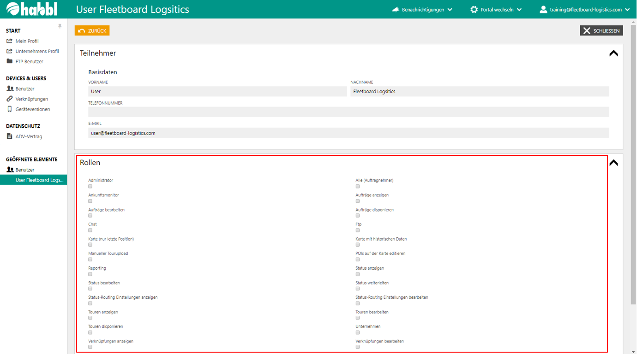
Task: Select the User Fleetboard Logs... open element
Action: 39,180
